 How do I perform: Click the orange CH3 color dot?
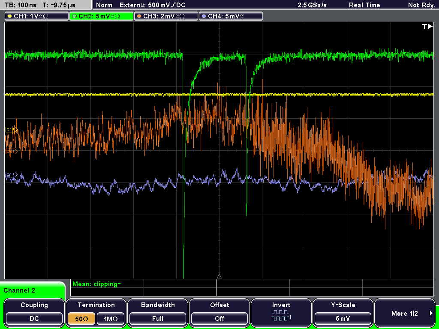139,16
